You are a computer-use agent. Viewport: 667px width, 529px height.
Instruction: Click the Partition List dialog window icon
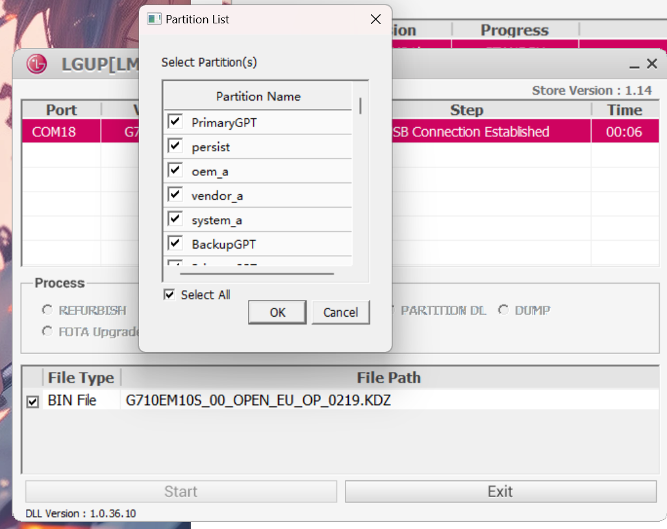click(154, 19)
